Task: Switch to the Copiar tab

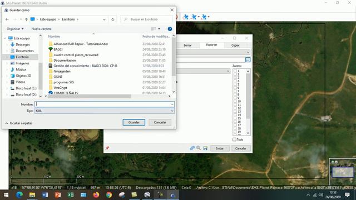Action: (235, 46)
